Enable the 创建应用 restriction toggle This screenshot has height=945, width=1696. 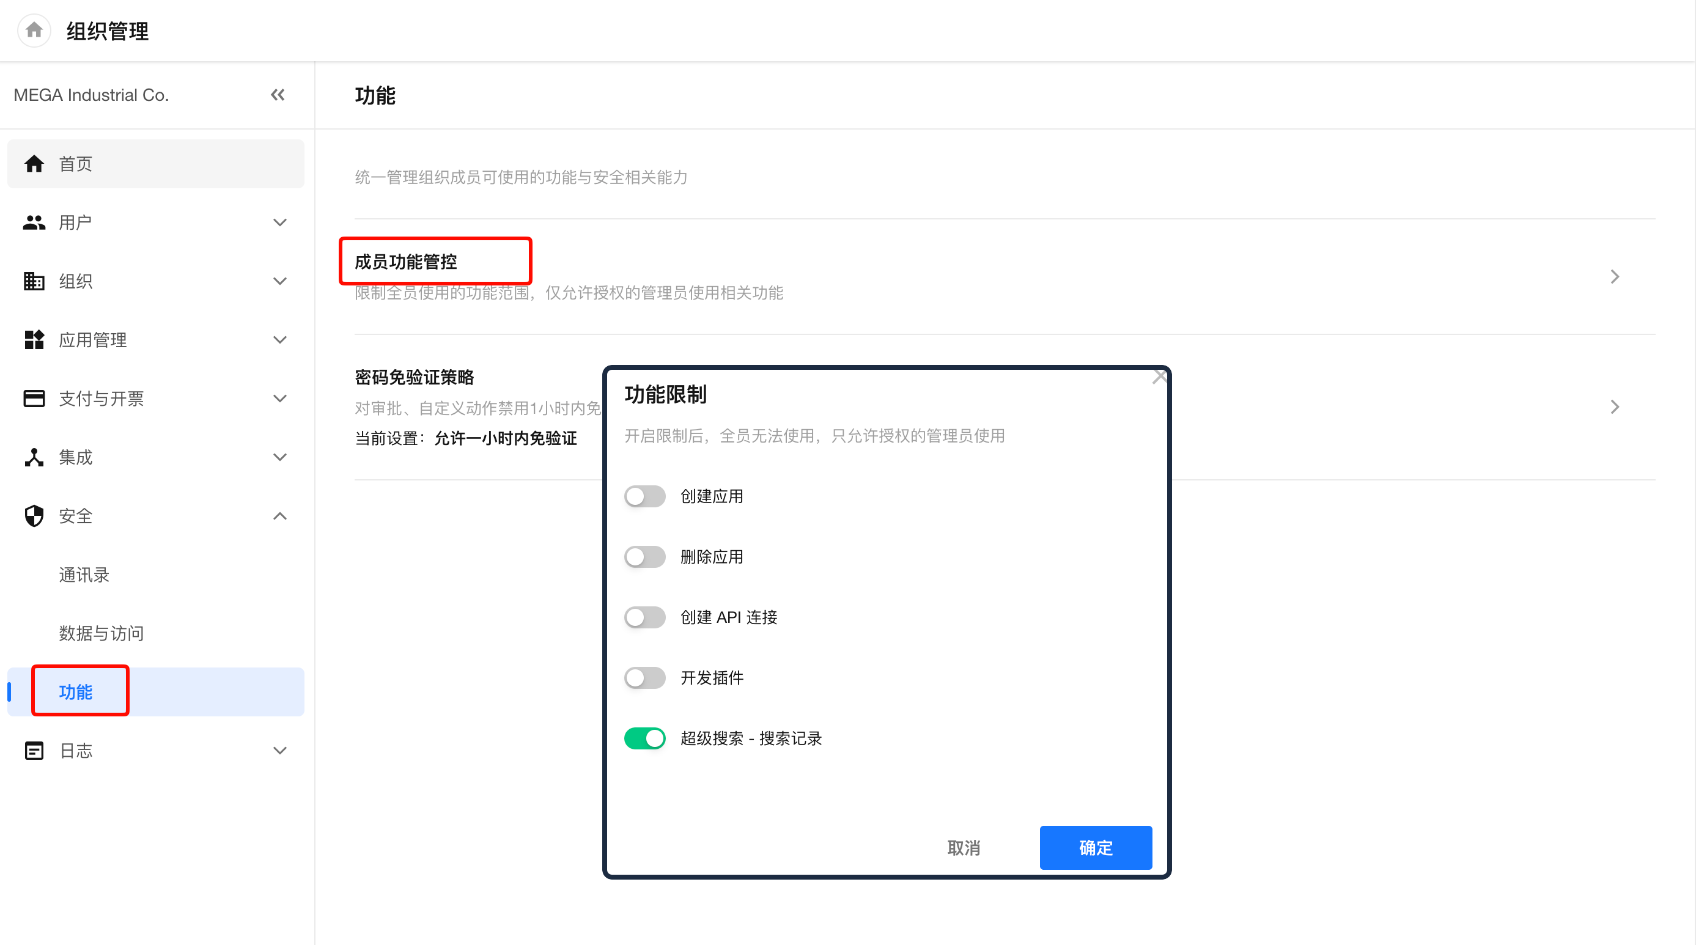point(644,496)
